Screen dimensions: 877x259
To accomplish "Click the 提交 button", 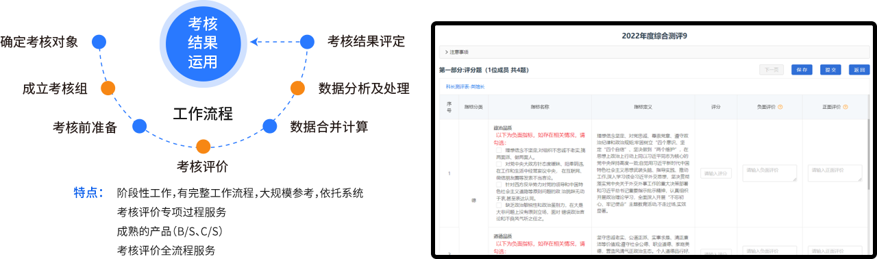I will click(x=830, y=69).
